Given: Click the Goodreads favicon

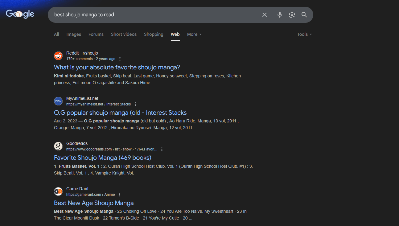Looking at the screenshot, I should coord(58,146).
